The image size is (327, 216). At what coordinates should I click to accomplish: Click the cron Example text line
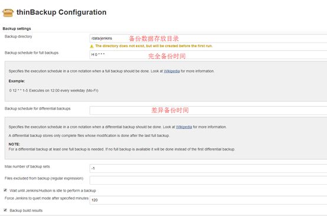[x=54, y=90]
